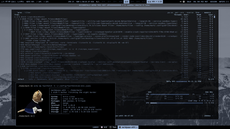Click the VOL 50% indicator
This screenshot has height=129, width=230.
[197, 2]
